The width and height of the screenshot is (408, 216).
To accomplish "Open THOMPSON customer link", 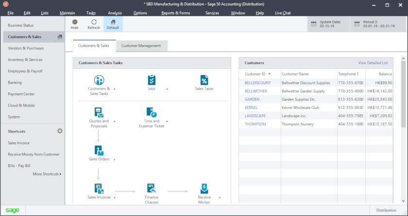I will [255, 124].
